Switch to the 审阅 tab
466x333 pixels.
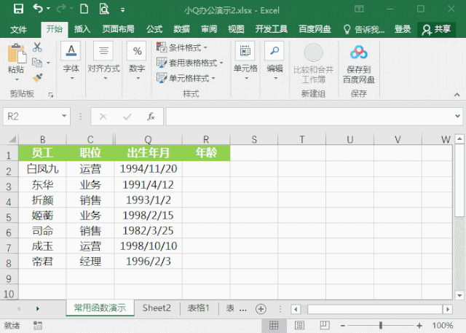(x=209, y=29)
